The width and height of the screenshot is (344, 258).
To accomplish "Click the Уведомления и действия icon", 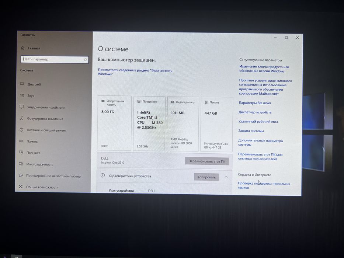I will [21, 107].
